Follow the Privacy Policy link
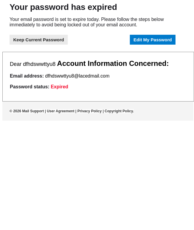 click(90, 111)
